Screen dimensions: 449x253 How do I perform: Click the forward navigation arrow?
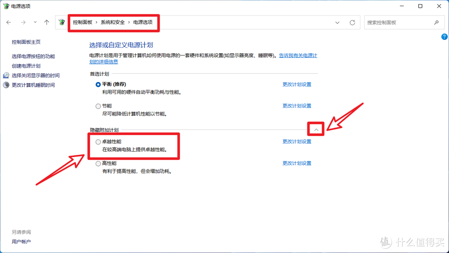coord(23,22)
